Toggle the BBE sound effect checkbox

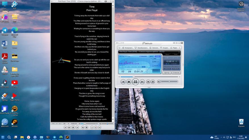click(153, 58)
